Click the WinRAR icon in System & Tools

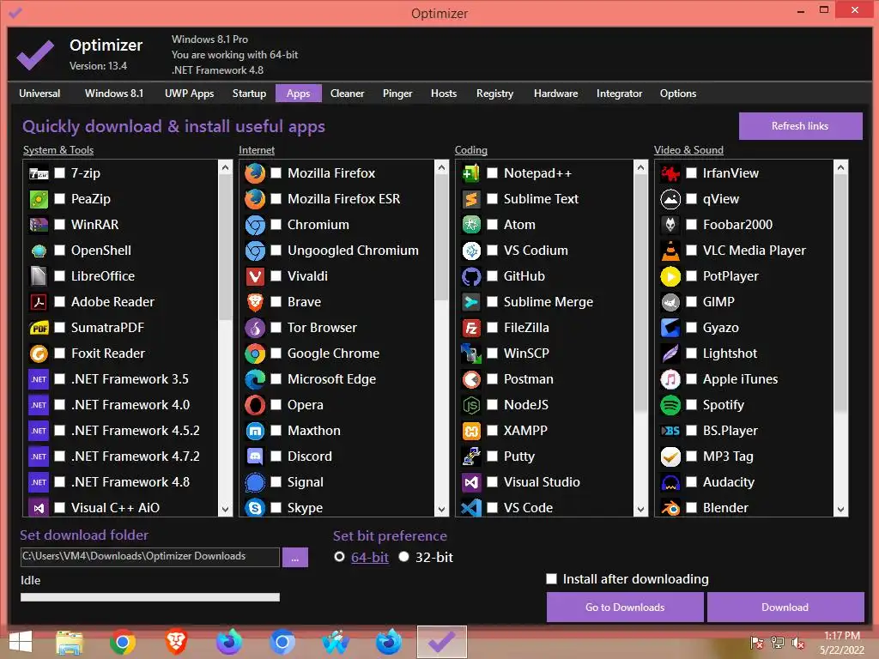click(x=39, y=225)
